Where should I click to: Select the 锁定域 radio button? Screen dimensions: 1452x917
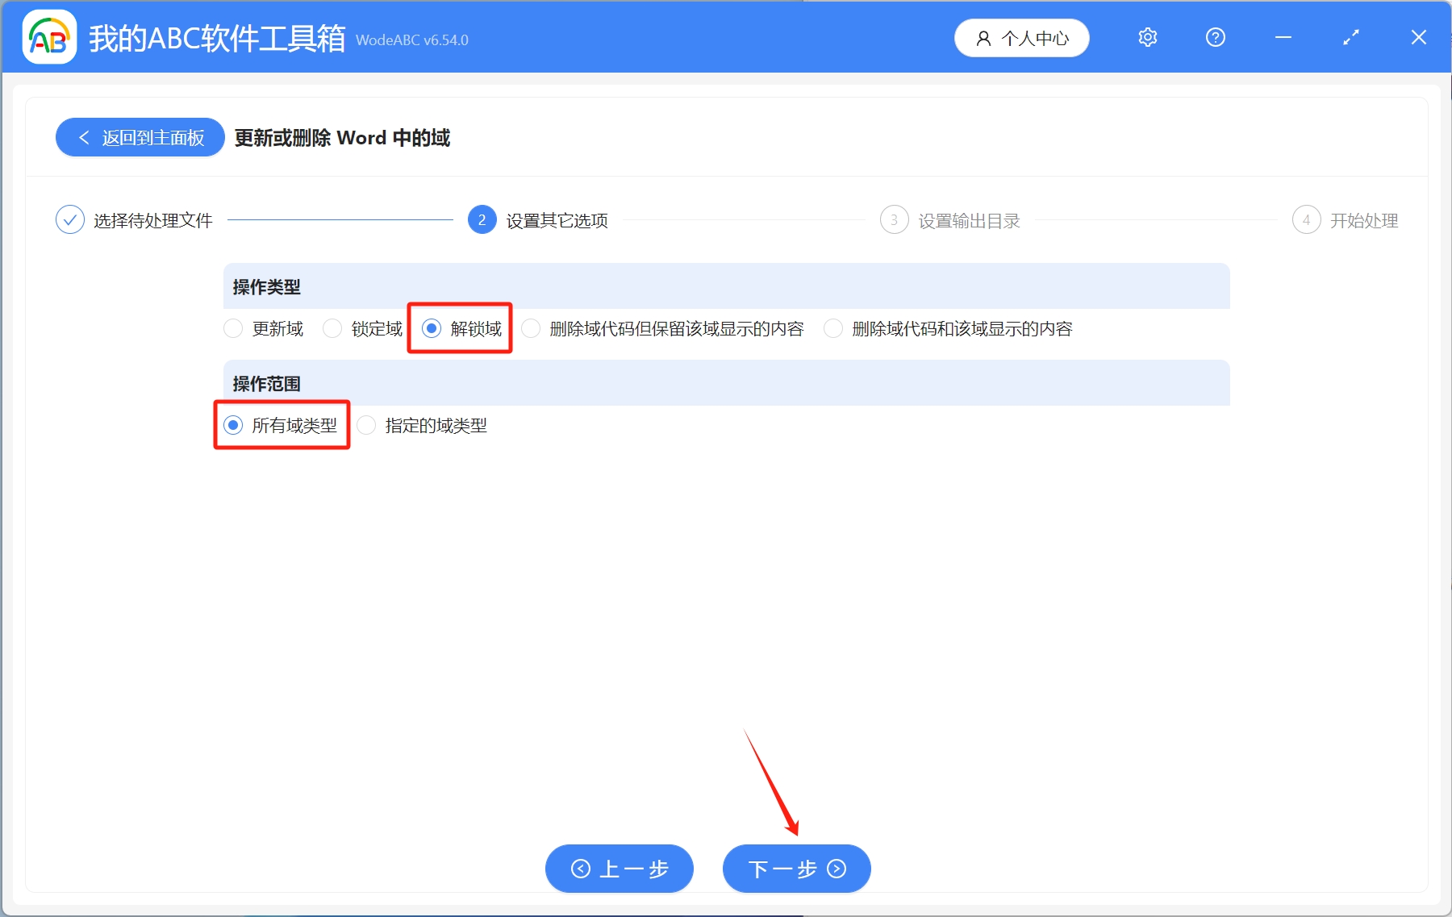pos(332,328)
